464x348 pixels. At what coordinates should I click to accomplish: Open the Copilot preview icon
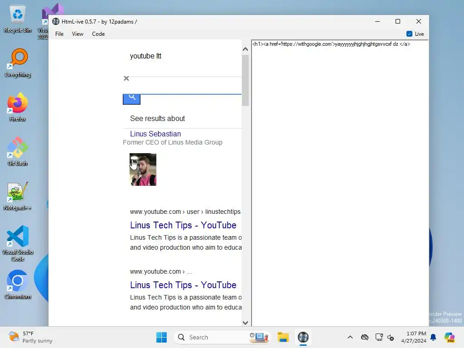pyautogui.click(x=449, y=337)
